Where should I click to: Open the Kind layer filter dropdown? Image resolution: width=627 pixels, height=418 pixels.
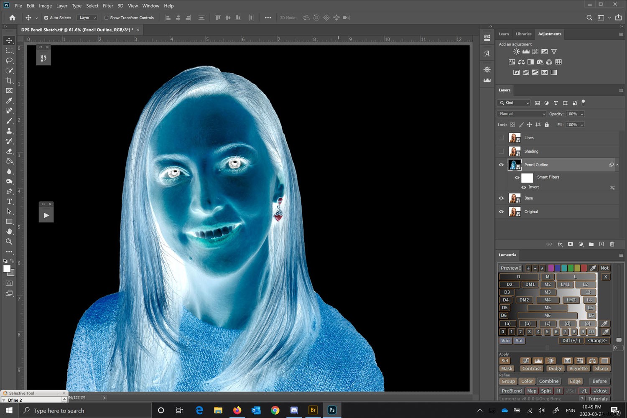[x=513, y=103]
